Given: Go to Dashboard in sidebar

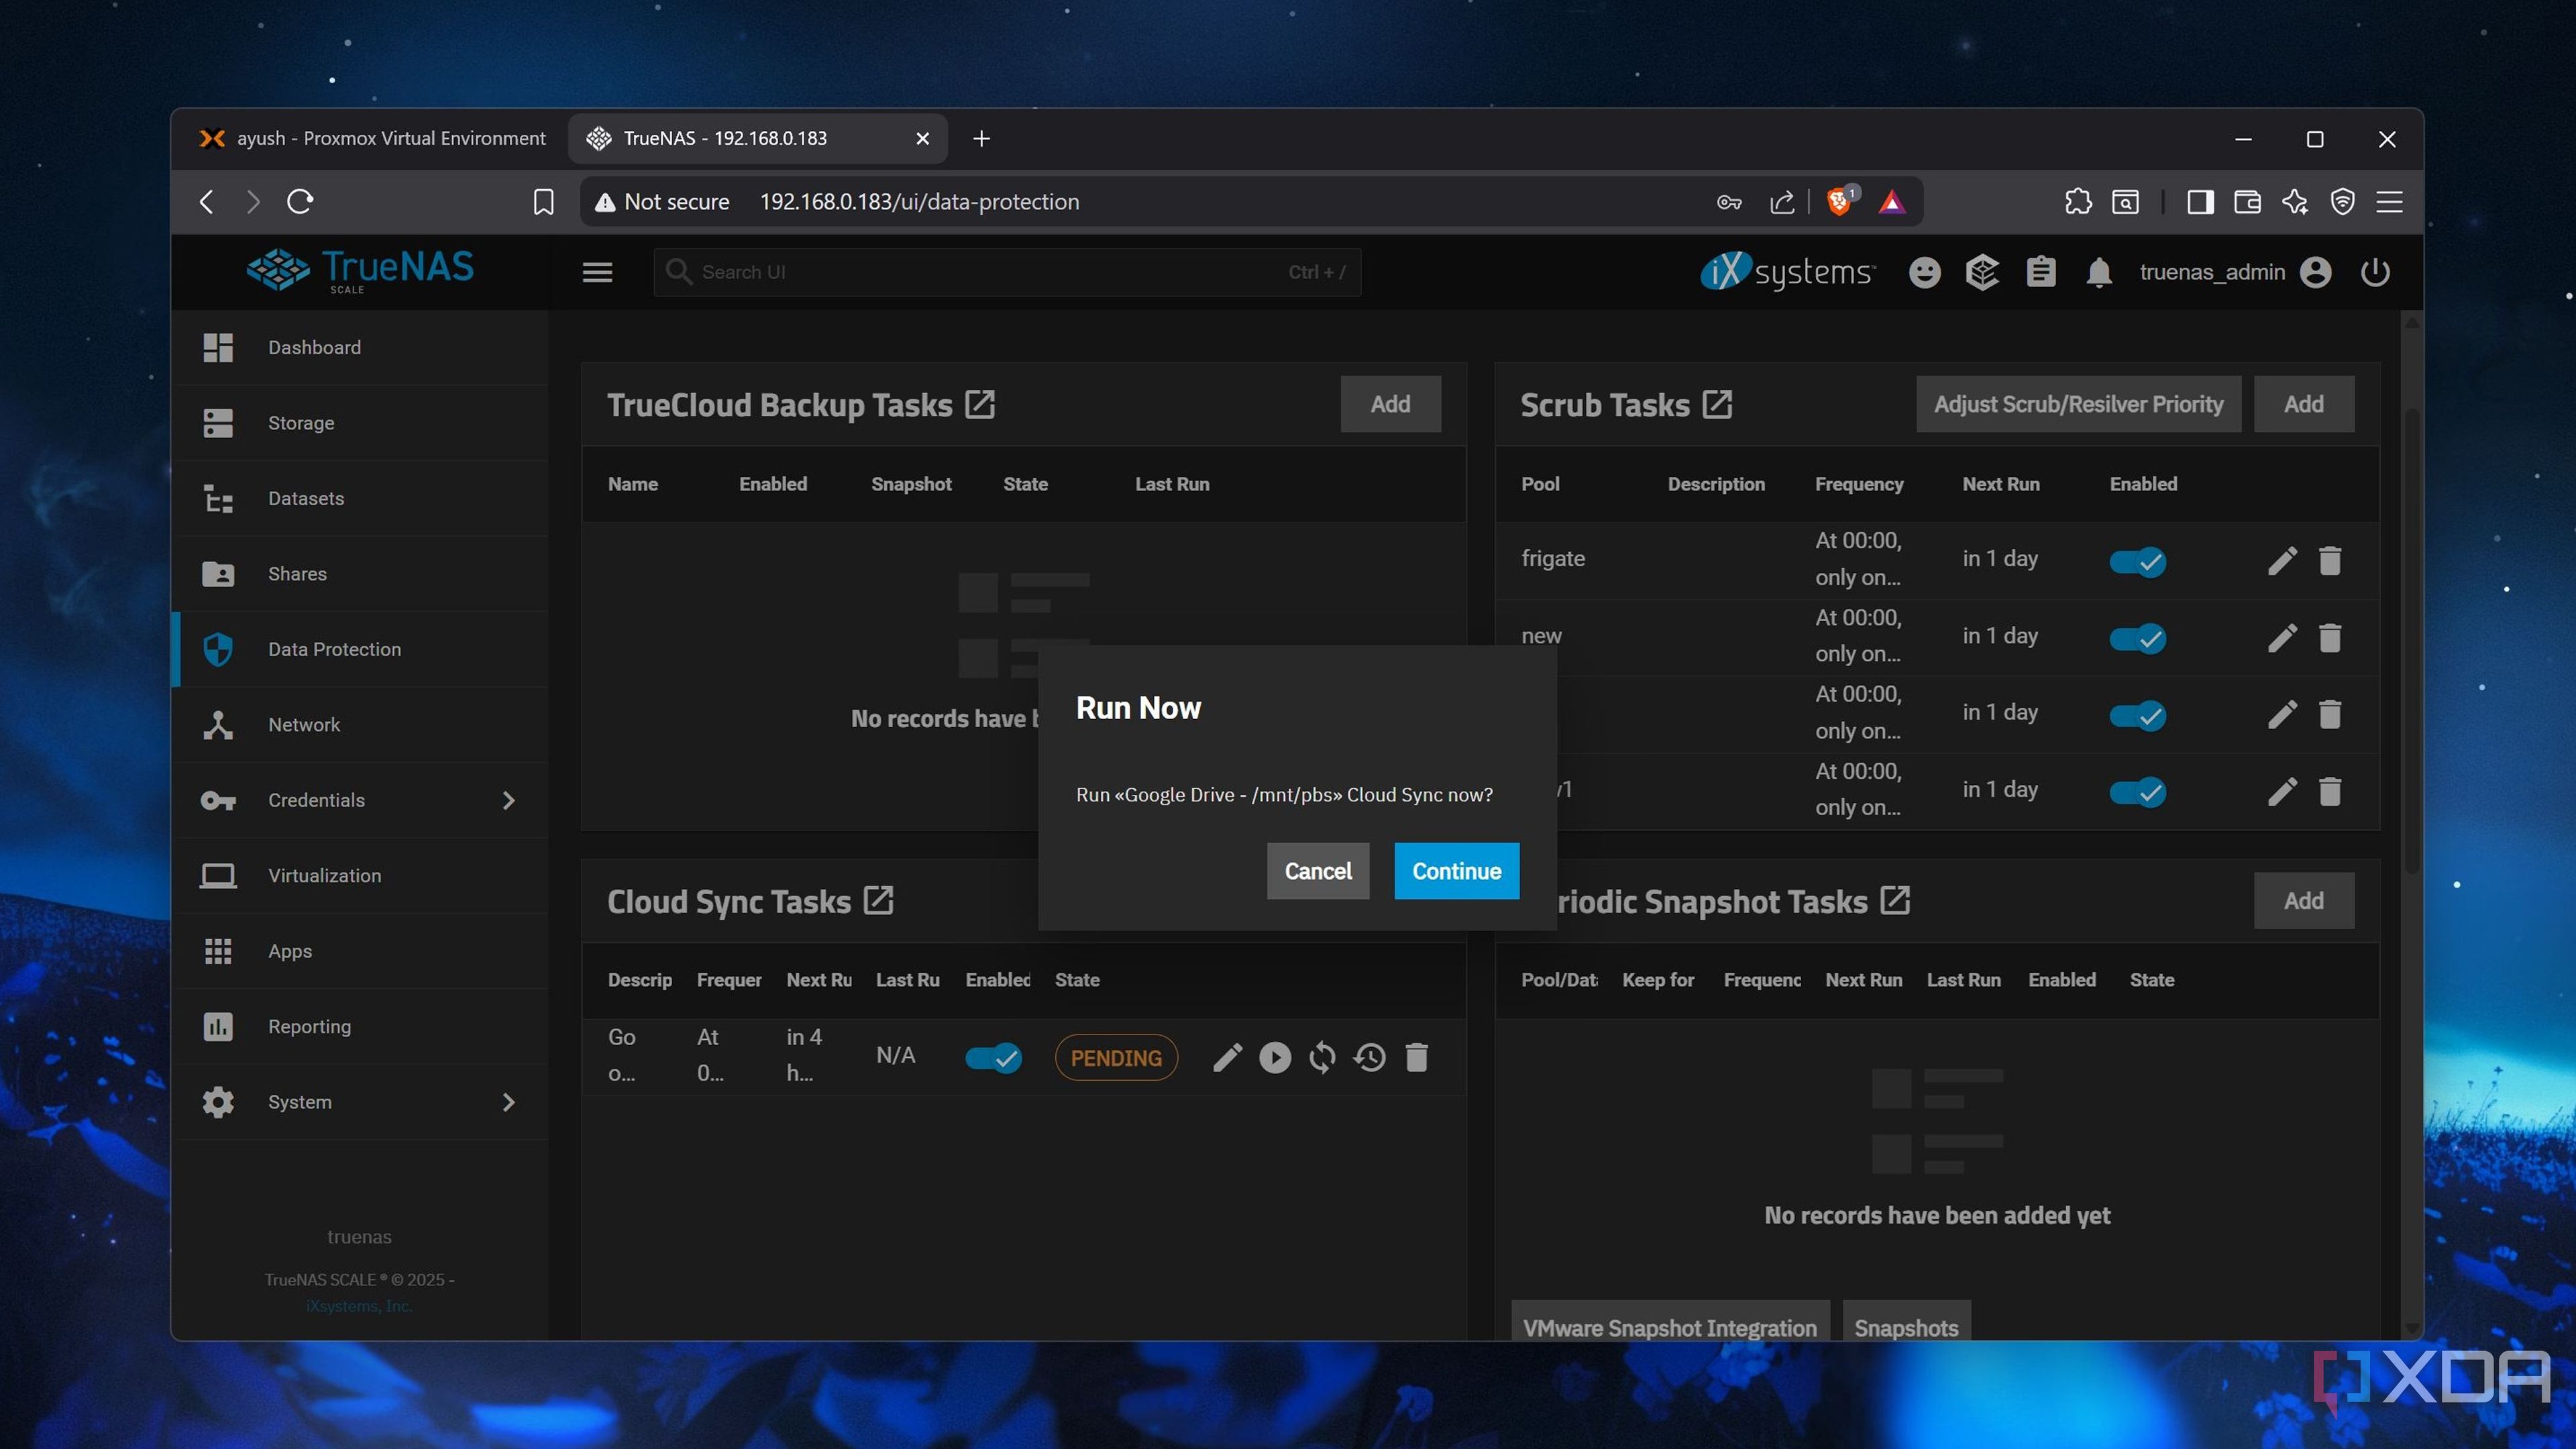Looking at the screenshot, I should (x=360, y=347).
